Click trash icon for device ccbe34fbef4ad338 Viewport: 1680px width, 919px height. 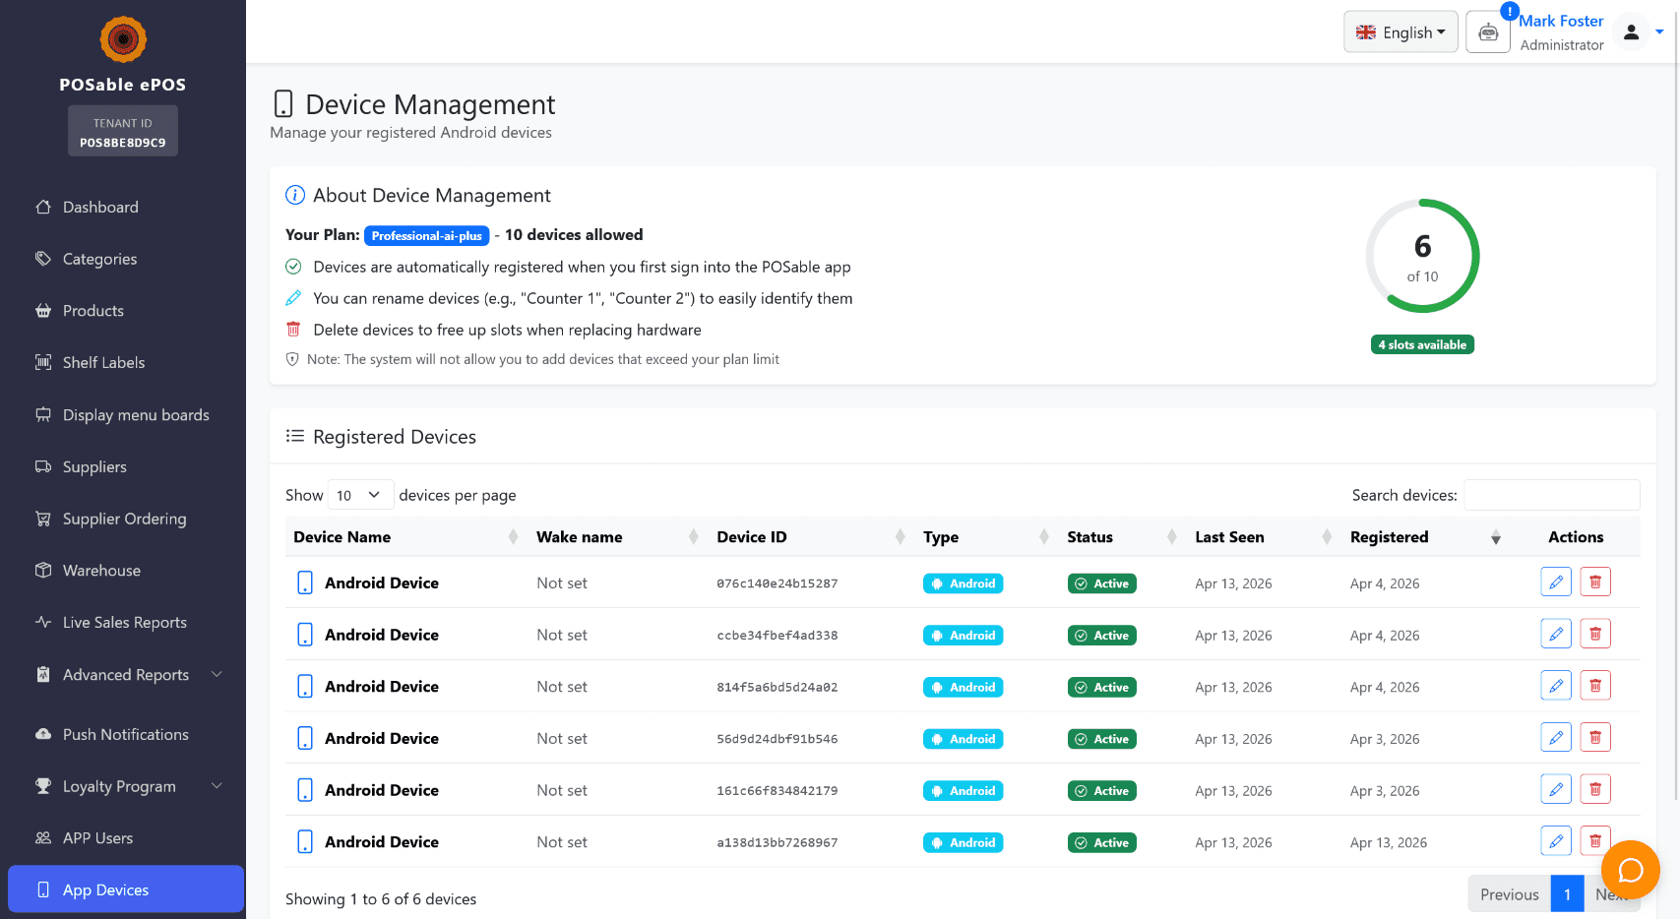1594,635
